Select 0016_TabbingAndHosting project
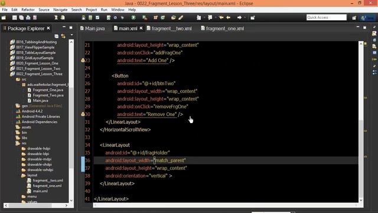Viewport: 378px width, 213px height. (x=37, y=42)
